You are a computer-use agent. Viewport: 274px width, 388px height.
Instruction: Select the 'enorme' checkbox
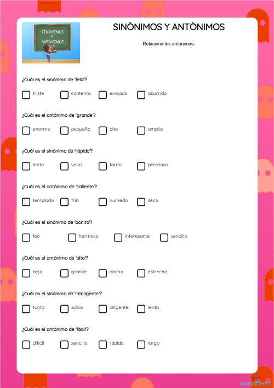tap(26, 131)
